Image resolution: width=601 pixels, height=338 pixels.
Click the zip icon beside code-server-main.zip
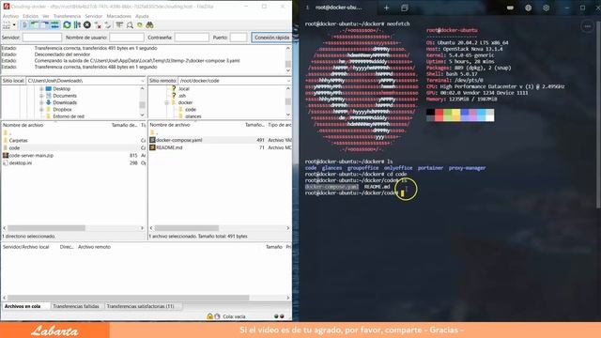pyautogui.click(x=6, y=156)
